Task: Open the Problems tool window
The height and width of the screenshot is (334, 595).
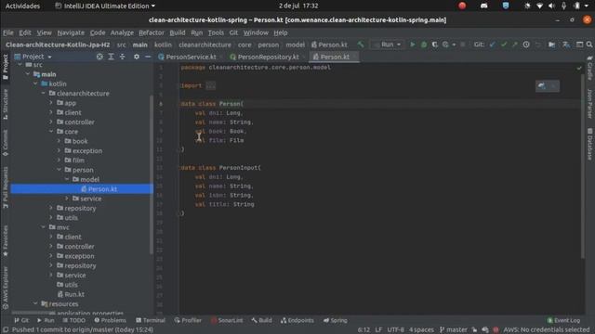Action: [x=110, y=320]
